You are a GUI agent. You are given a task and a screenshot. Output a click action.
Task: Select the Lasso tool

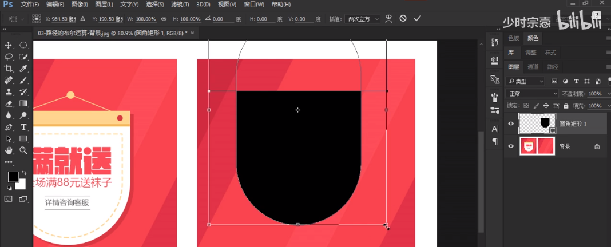pos(9,57)
